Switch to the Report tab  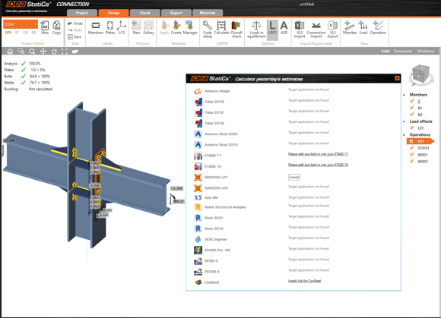tap(176, 13)
